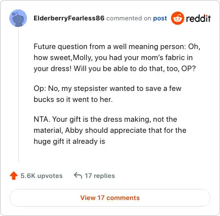The height and width of the screenshot is (216, 220).
Task: Click the 'huge gift it already is' line
Action: tap(69, 141)
